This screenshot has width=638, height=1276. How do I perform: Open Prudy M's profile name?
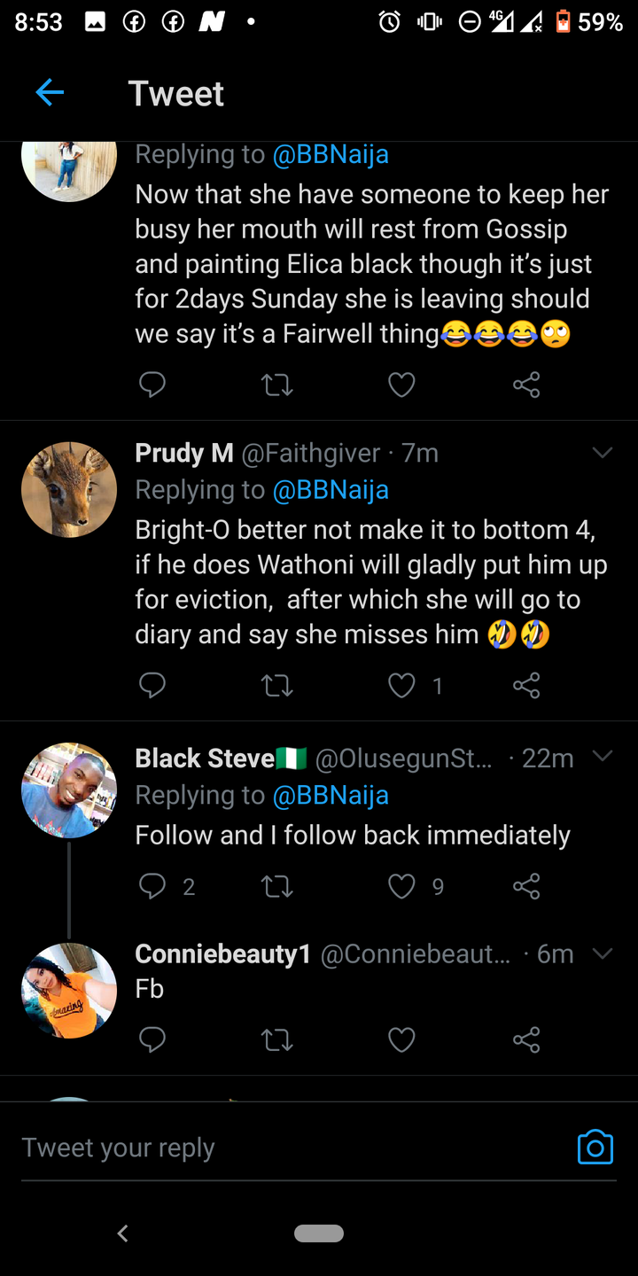point(183,453)
